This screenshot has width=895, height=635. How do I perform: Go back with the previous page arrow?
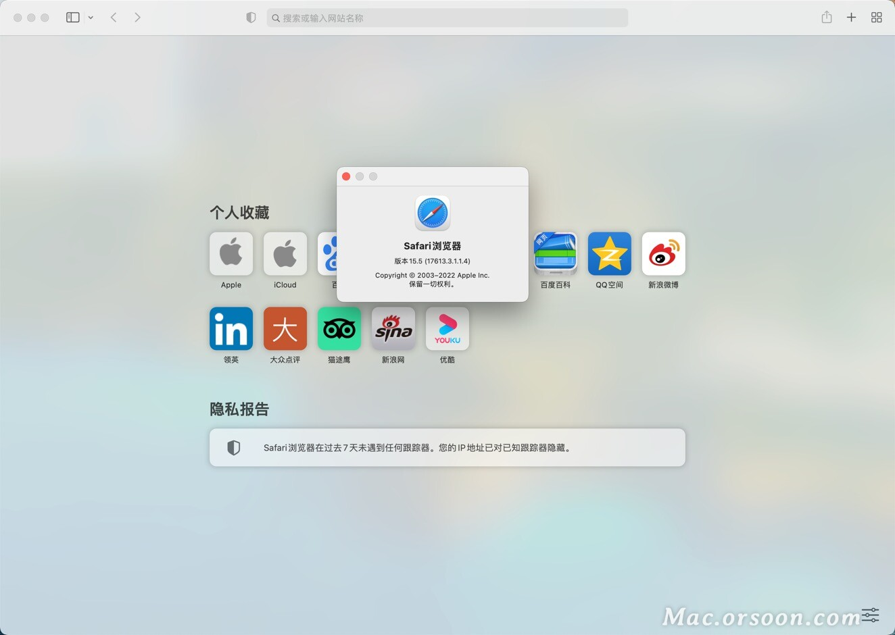coord(114,18)
